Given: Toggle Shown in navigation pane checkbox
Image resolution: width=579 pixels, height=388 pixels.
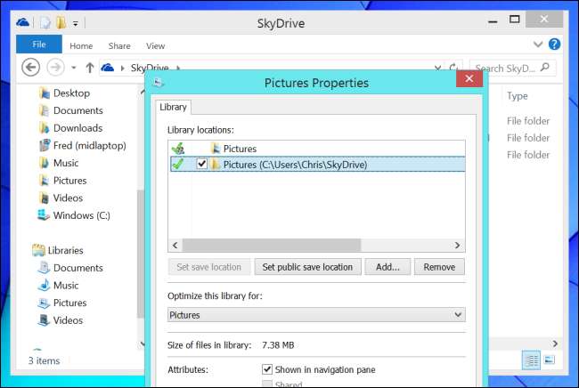Looking at the screenshot, I should (267, 368).
